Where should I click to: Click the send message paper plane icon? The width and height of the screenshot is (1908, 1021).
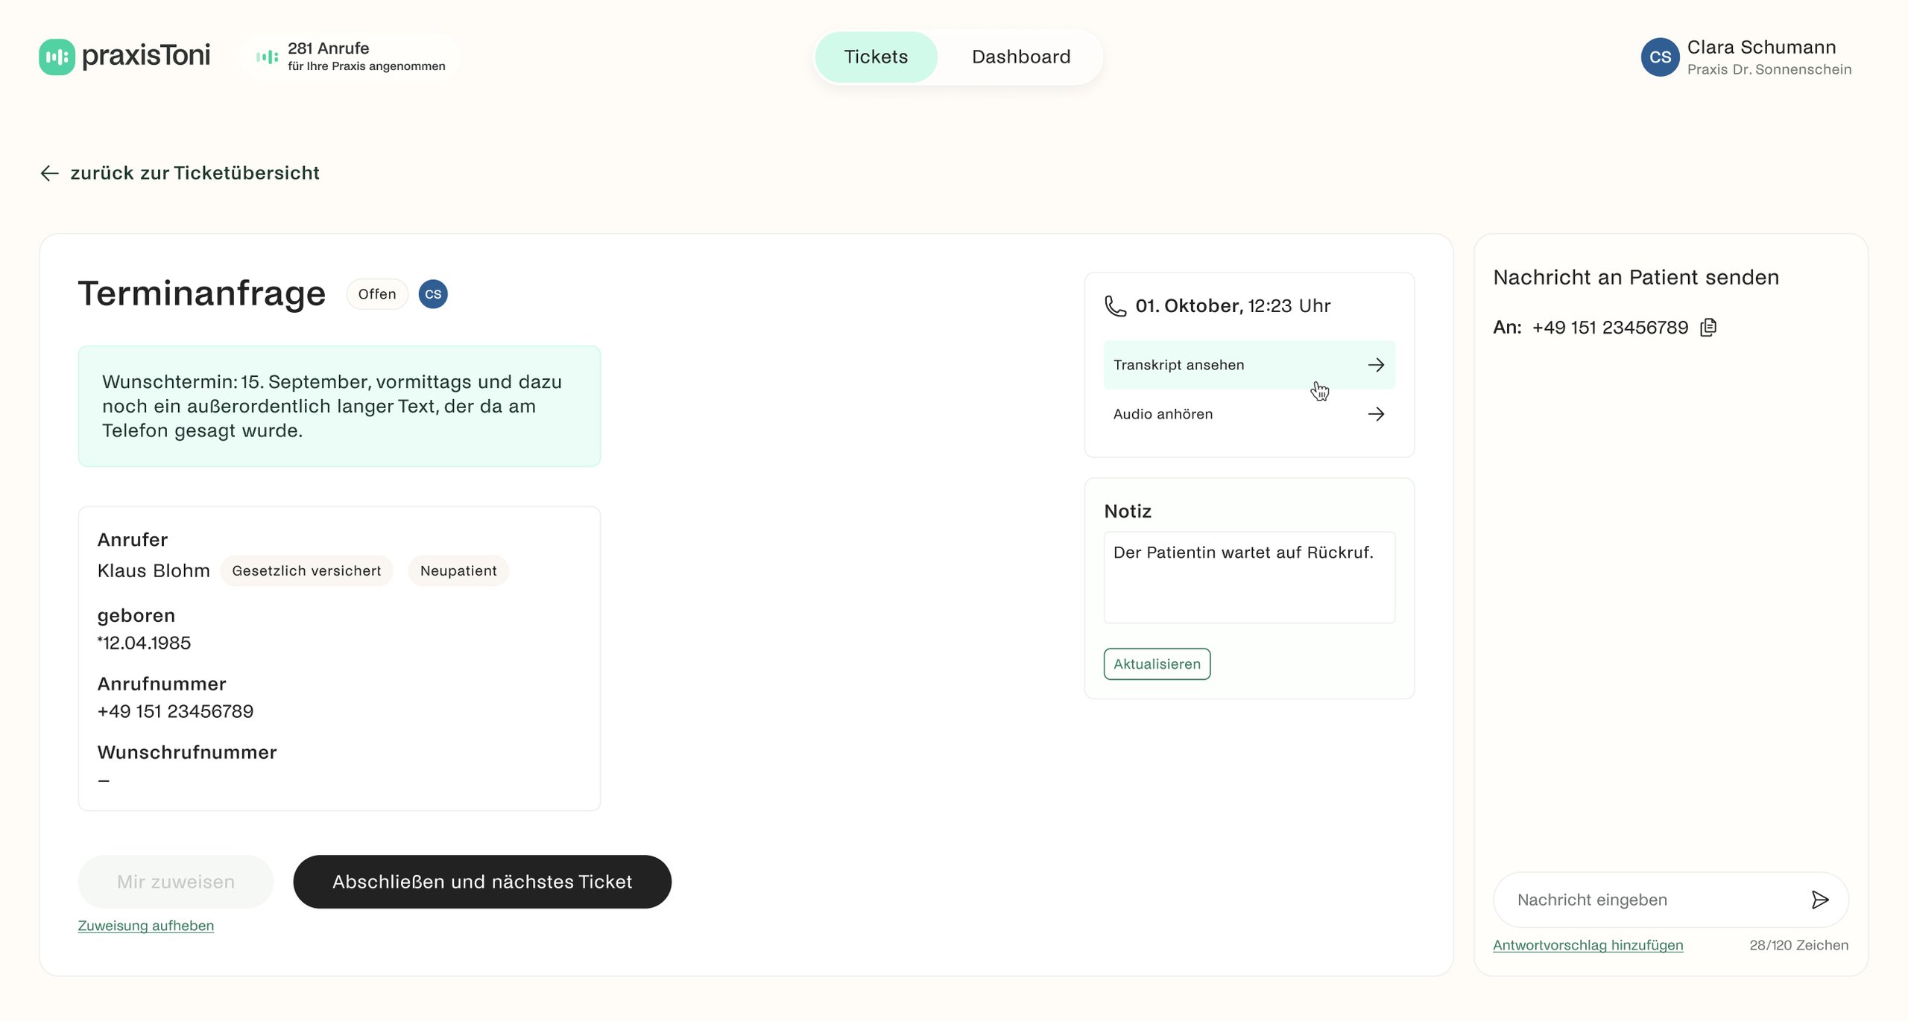(x=1819, y=900)
